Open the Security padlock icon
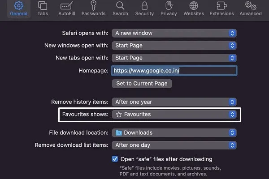Image resolution: width=269 pixels, height=179 pixels. coord(144,6)
